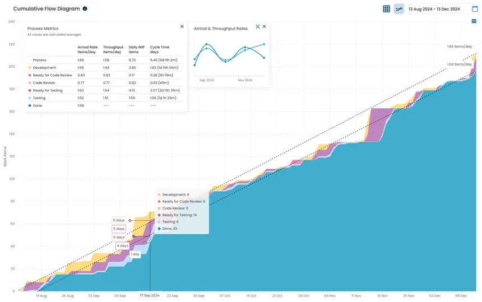Image resolution: width=482 pixels, height=302 pixels.
Task: Click Code Review cycle time 0.03 (49m)
Action: click(159, 82)
